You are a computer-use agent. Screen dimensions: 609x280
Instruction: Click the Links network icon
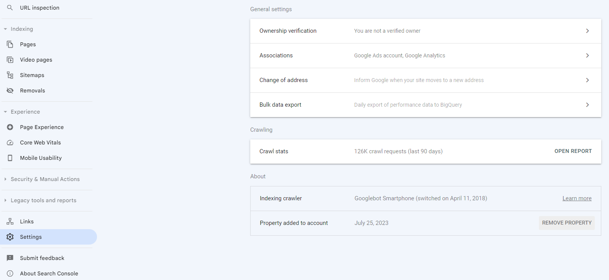point(10,221)
